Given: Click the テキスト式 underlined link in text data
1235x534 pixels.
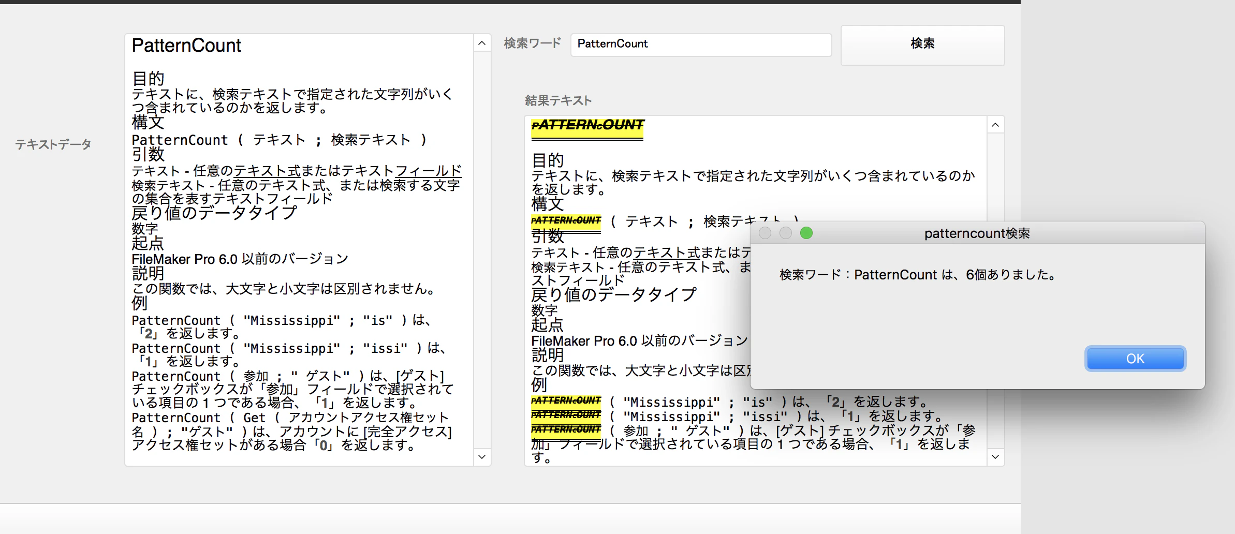Looking at the screenshot, I should tap(267, 171).
